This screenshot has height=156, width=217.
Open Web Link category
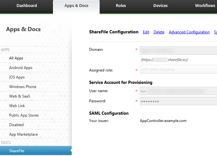[x=36, y=106]
